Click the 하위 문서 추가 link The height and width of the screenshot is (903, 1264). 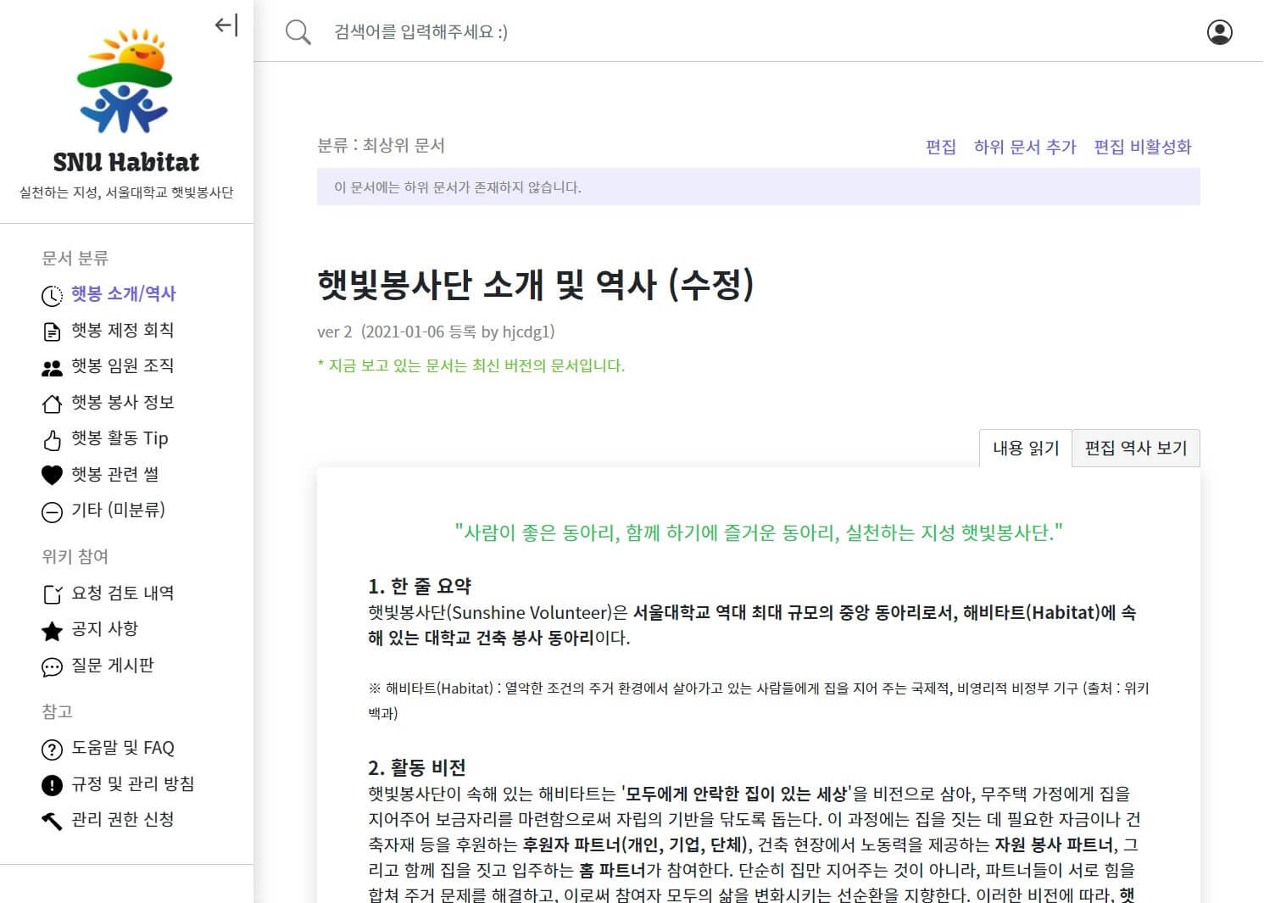1024,147
